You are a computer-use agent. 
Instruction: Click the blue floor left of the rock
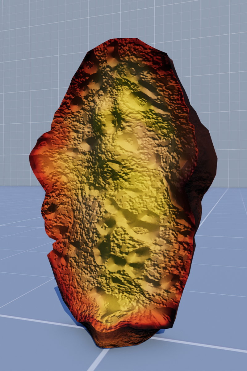tap(22, 247)
